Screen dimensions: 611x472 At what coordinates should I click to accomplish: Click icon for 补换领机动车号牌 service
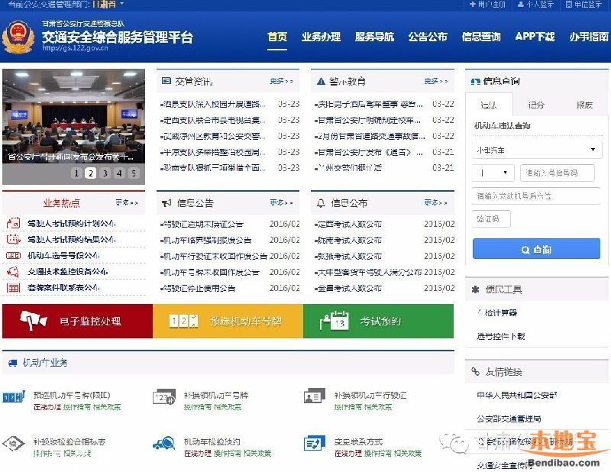164,397
